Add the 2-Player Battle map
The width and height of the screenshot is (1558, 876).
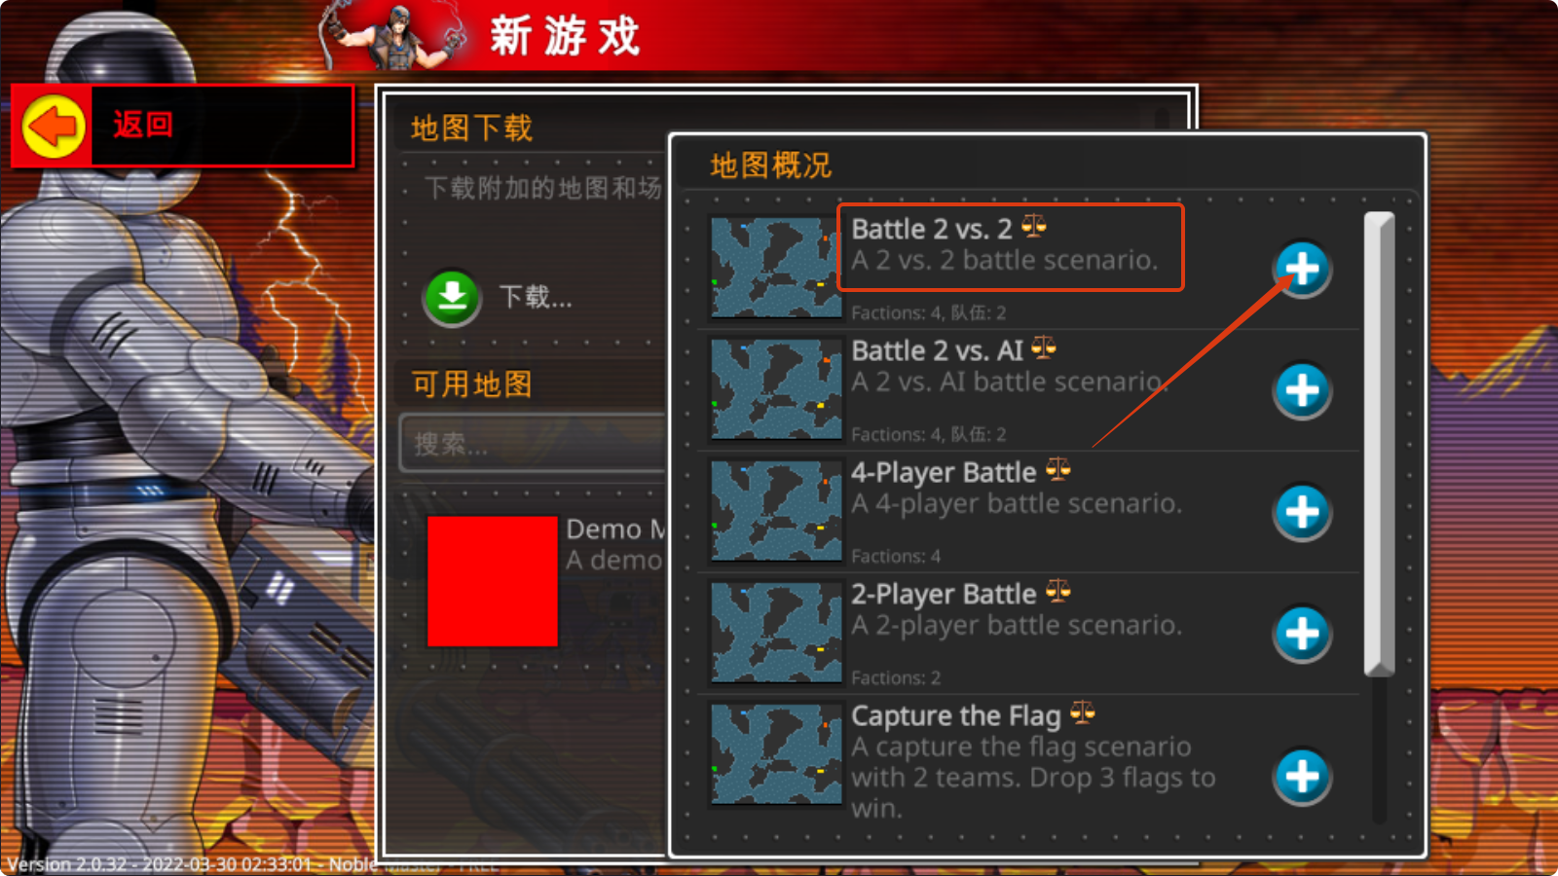pos(1302,634)
